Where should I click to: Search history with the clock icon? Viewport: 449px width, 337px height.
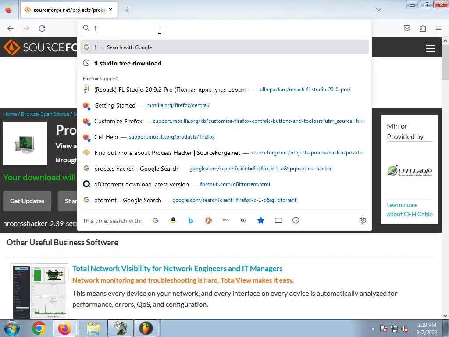coord(296,220)
